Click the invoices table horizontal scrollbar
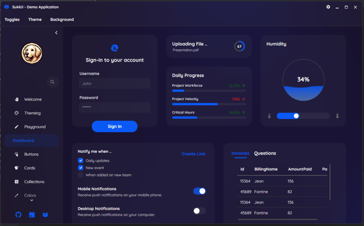The image size is (364, 226). [x=277, y=219]
